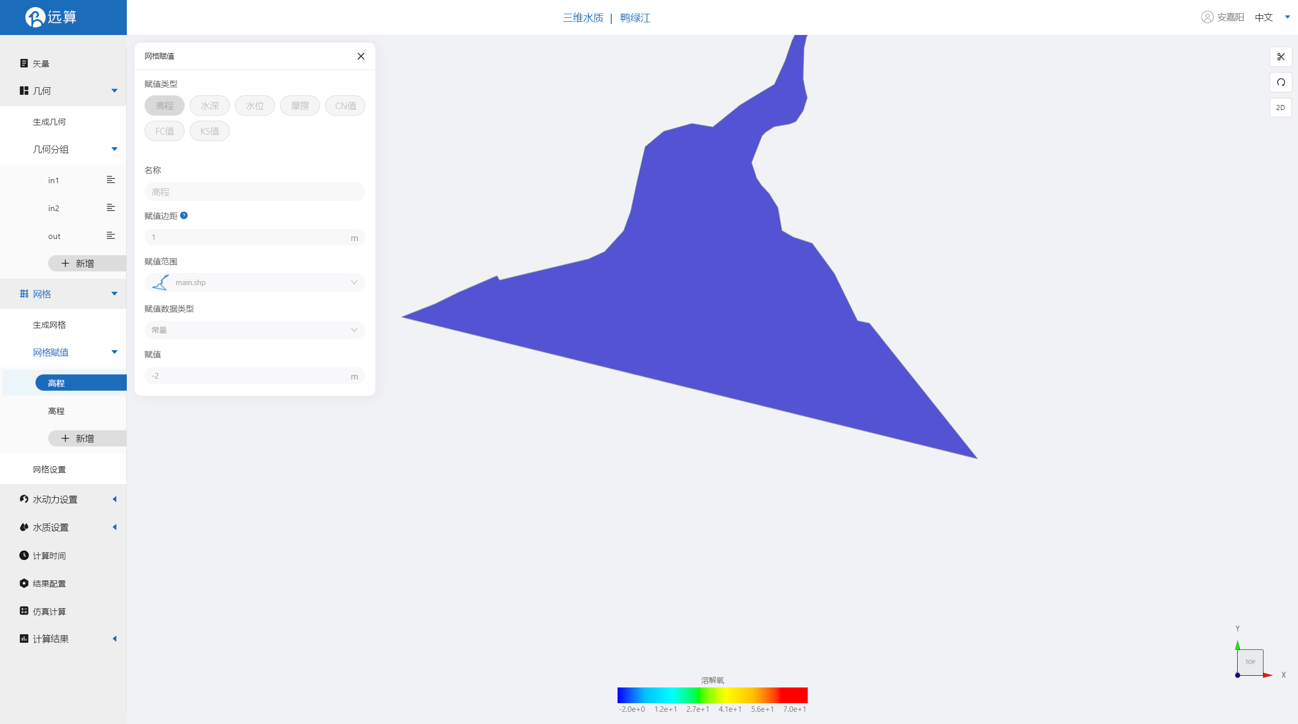Click the main.shp thumbnail icon

161,283
